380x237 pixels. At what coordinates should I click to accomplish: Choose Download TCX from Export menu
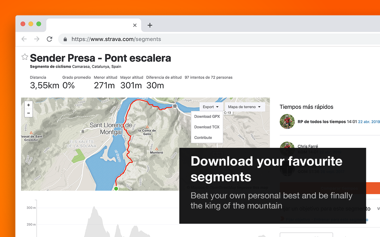coord(207,127)
